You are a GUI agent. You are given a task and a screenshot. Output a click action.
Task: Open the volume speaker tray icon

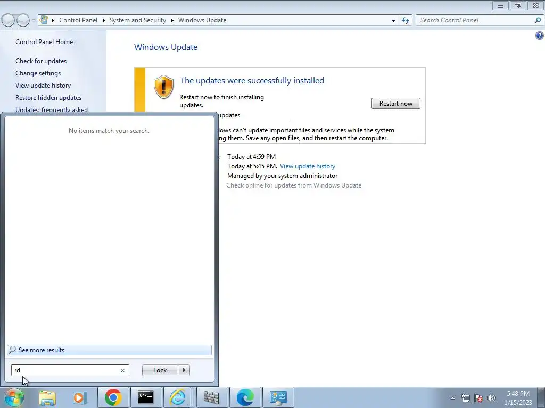(x=491, y=398)
